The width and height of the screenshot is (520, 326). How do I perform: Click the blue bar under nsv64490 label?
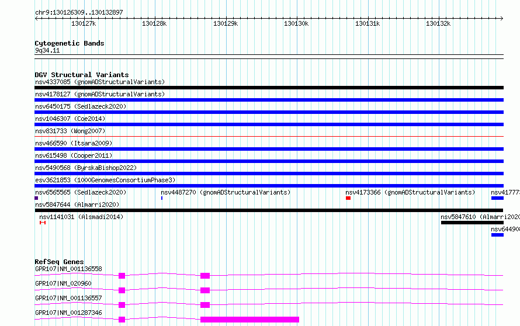click(497, 235)
